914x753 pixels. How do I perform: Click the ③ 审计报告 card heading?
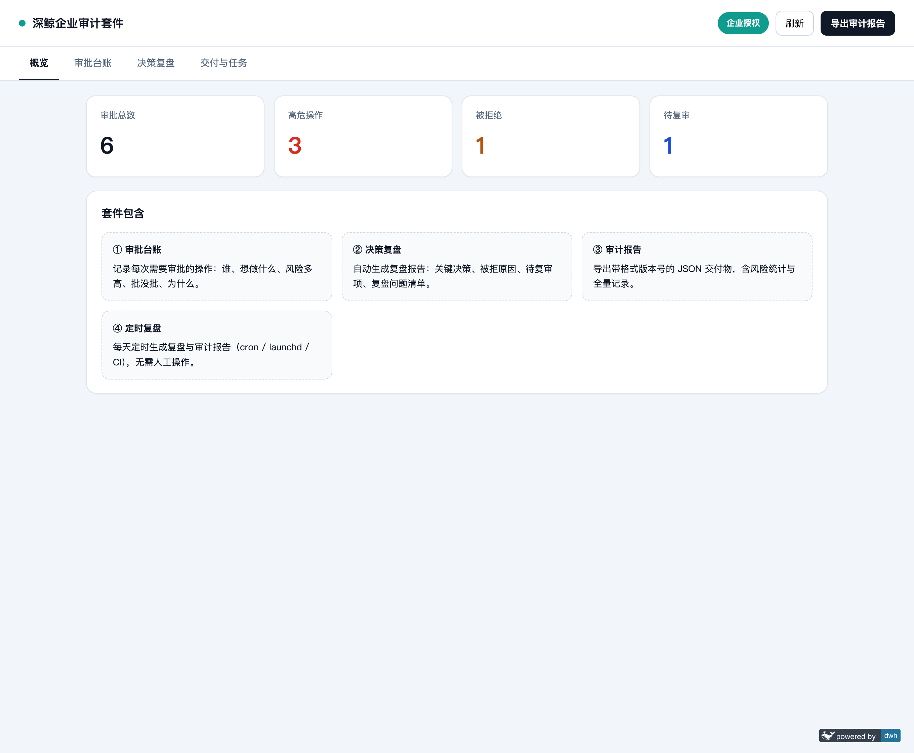(x=617, y=250)
